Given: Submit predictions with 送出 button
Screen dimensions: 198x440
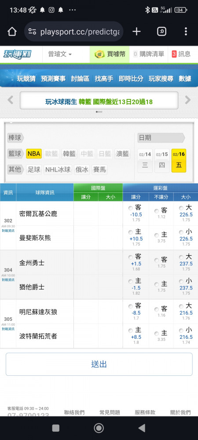Looking at the screenshot, I should (x=99, y=364).
